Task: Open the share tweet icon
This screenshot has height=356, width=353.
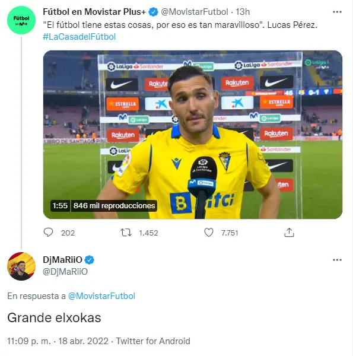Action: (289, 233)
